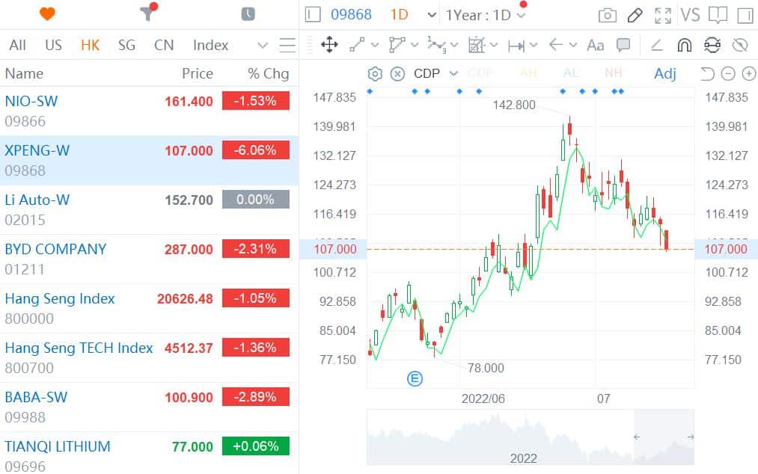Switch to the US market tab
The width and height of the screenshot is (758, 474).
[x=53, y=45]
